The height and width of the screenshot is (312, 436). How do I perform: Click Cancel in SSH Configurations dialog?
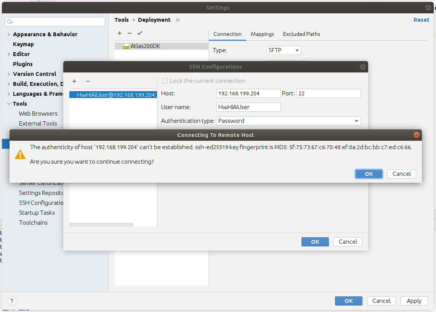pyautogui.click(x=348, y=242)
